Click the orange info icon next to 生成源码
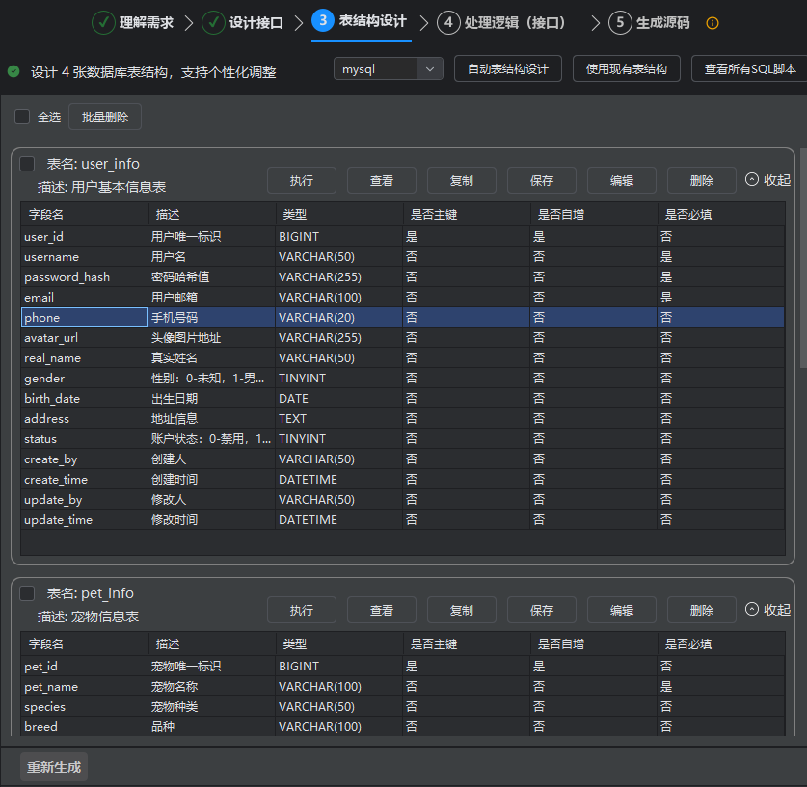 tap(713, 23)
